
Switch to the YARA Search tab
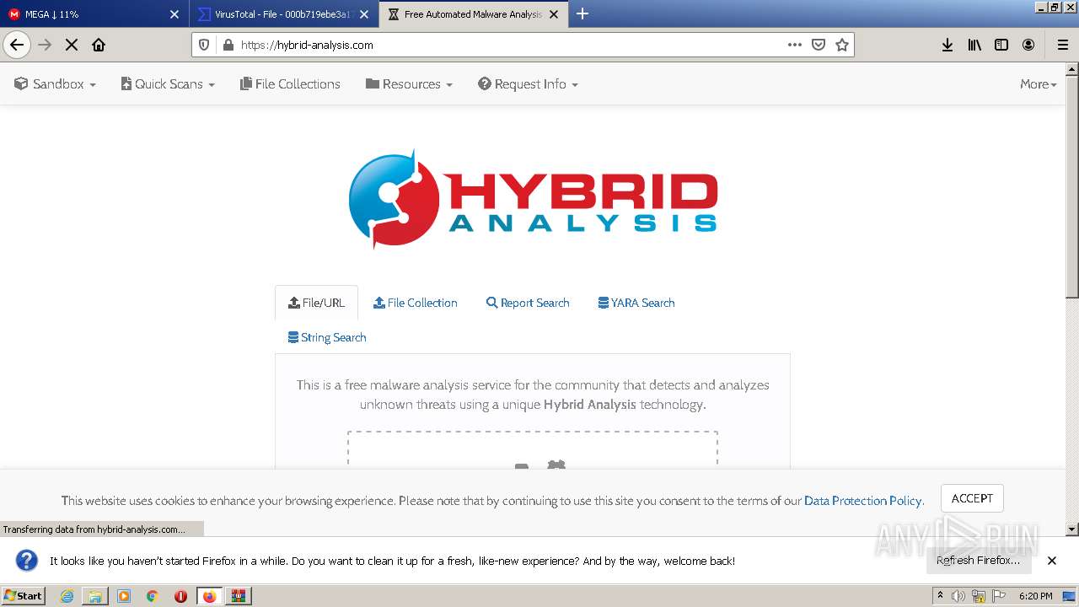pyautogui.click(x=636, y=303)
